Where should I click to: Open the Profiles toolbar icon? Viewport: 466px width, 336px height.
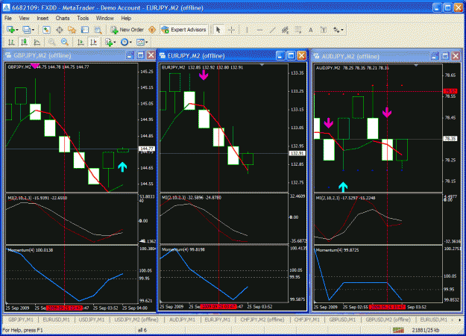[x=26, y=29]
